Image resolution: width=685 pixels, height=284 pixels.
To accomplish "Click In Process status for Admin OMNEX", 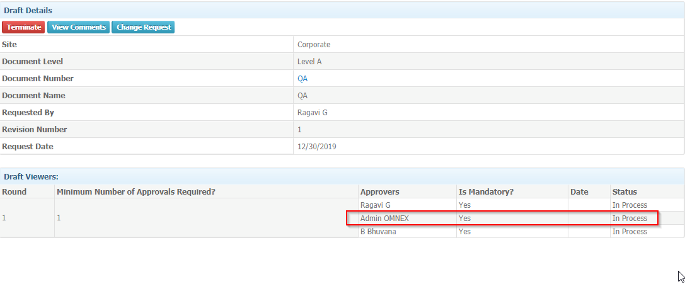I will coord(630,218).
